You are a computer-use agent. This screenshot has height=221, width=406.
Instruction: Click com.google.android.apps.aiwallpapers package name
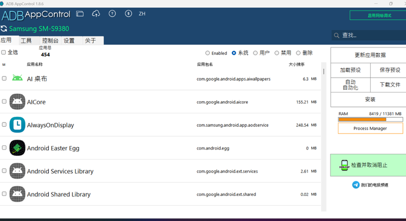234,79
